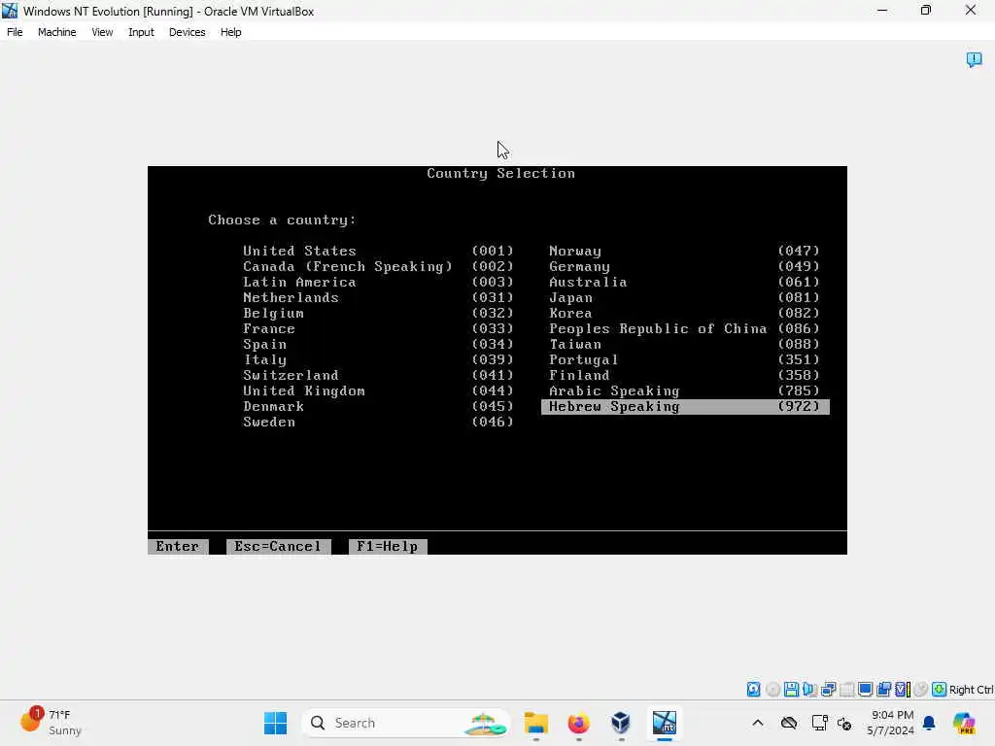Open the Machine menu
This screenshot has width=995, height=746.
(x=56, y=32)
